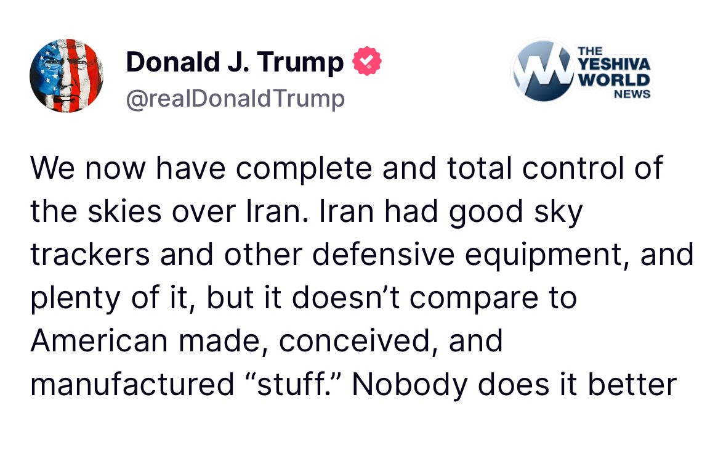Click the pink verified badge checkmark
The image size is (726, 458).
[367, 62]
